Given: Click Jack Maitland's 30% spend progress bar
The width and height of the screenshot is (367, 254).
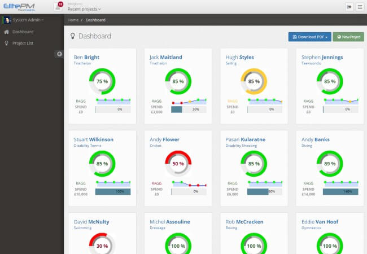Looking at the screenshot, I should (189, 109).
